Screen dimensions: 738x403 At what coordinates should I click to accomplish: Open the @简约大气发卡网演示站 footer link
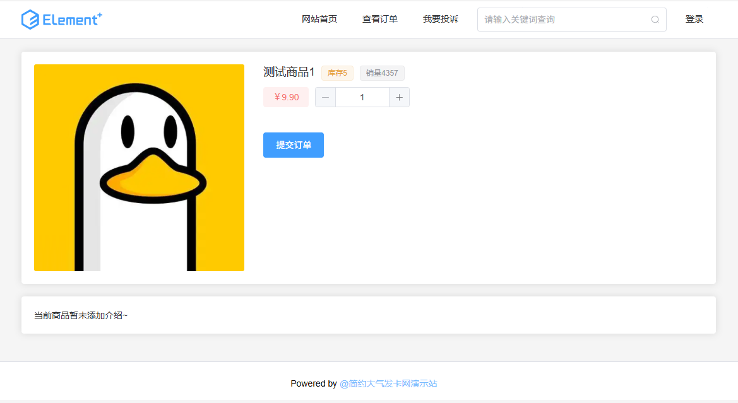coord(388,383)
